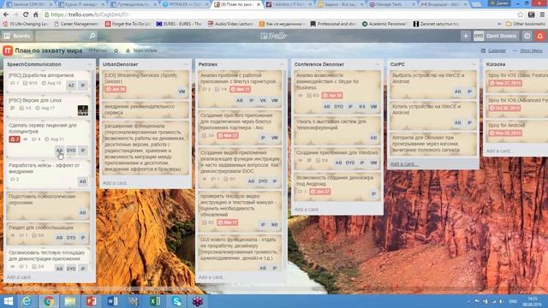The width and height of the screenshot is (548, 308).
Task: Open Купить устройство на WinCE card
Action: pyautogui.click(x=433, y=115)
